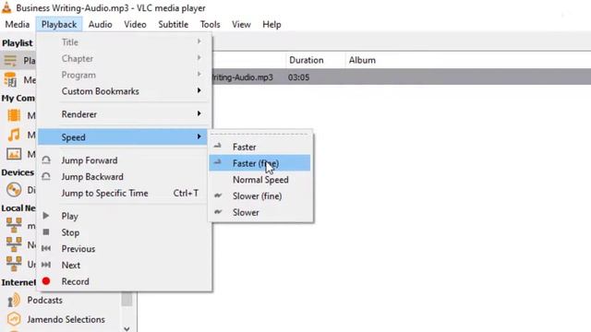Click the Discs icon under Devices

[14, 189]
